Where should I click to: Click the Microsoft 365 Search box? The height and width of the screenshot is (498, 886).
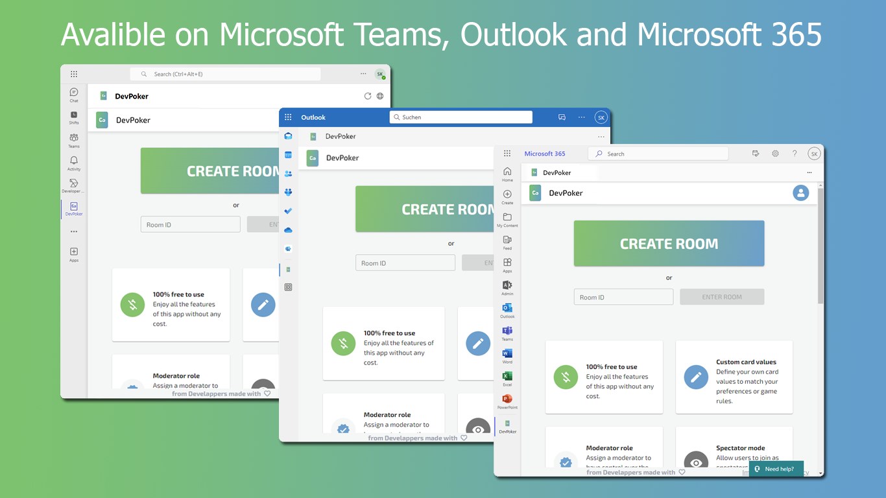pos(658,154)
